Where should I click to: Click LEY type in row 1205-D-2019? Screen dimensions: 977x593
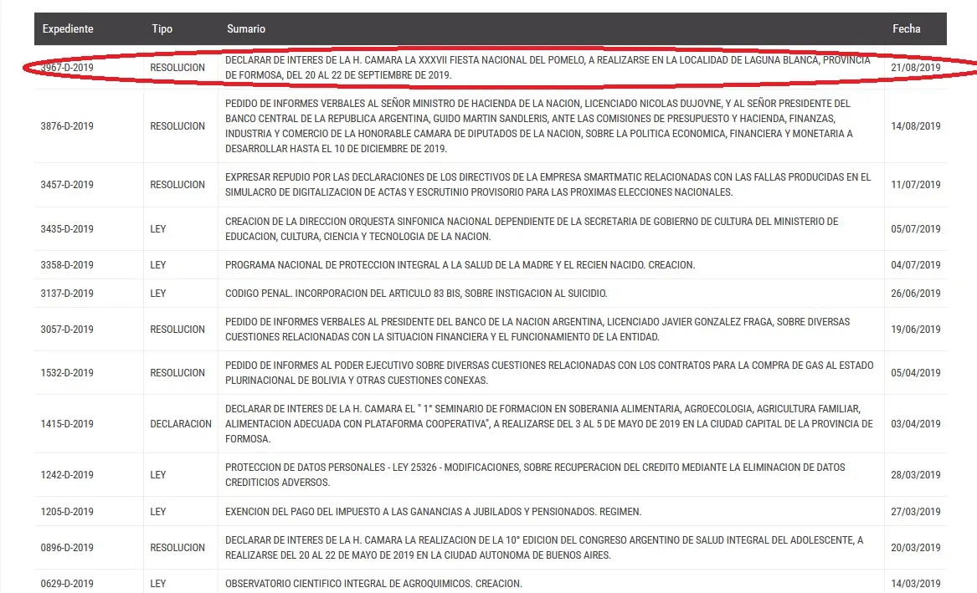pyautogui.click(x=158, y=512)
